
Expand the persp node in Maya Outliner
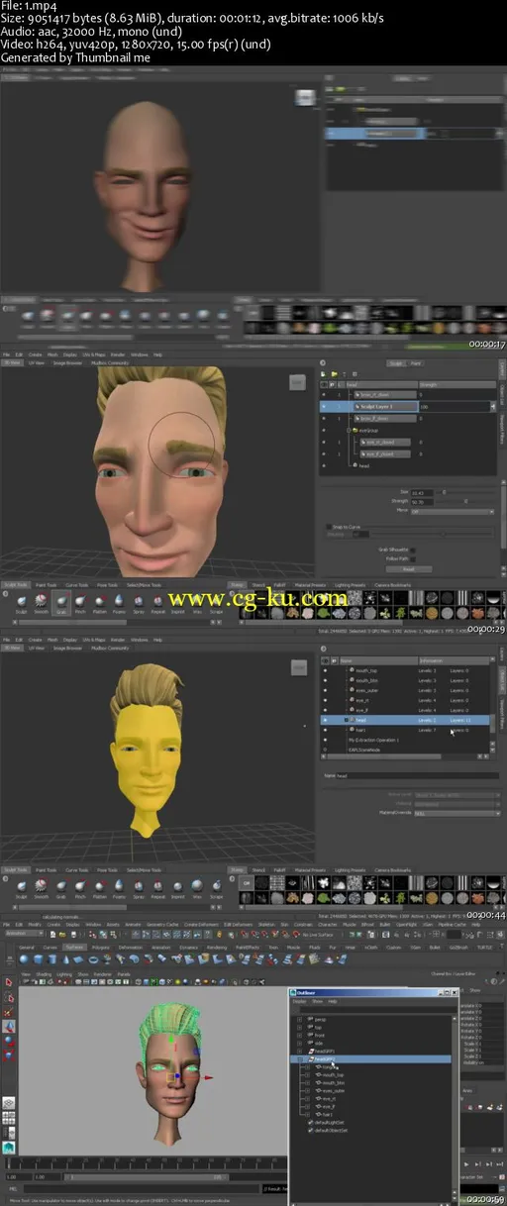pyautogui.click(x=300, y=1018)
